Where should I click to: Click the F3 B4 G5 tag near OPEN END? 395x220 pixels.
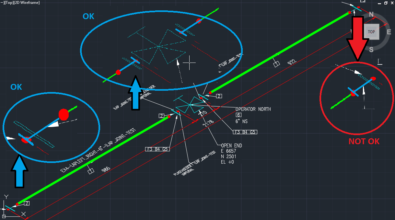tap(245, 132)
